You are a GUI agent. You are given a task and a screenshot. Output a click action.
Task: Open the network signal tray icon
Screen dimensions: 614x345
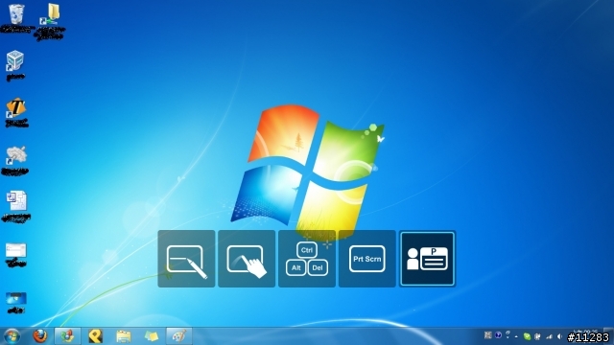click(x=549, y=336)
